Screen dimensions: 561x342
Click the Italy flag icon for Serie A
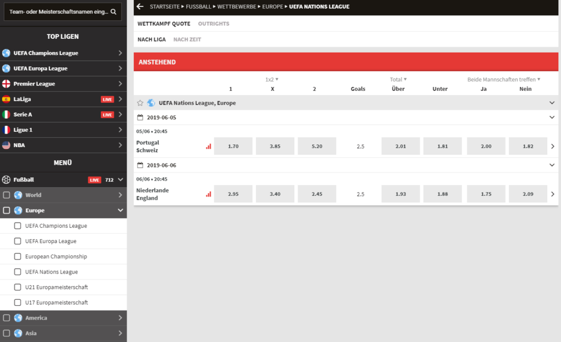pyautogui.click(x=6, y=114)
